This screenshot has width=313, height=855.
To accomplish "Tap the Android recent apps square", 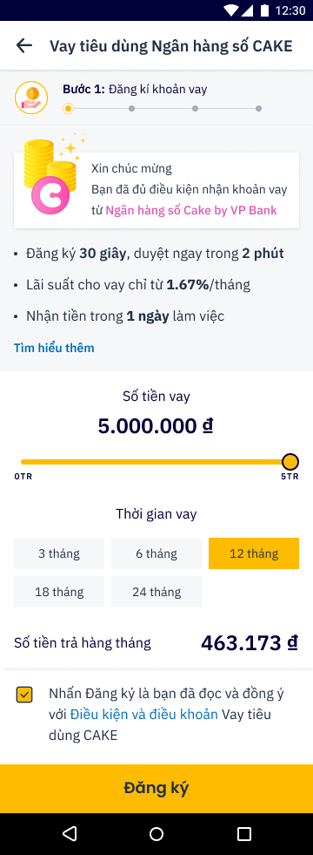I will click(244, 834).
